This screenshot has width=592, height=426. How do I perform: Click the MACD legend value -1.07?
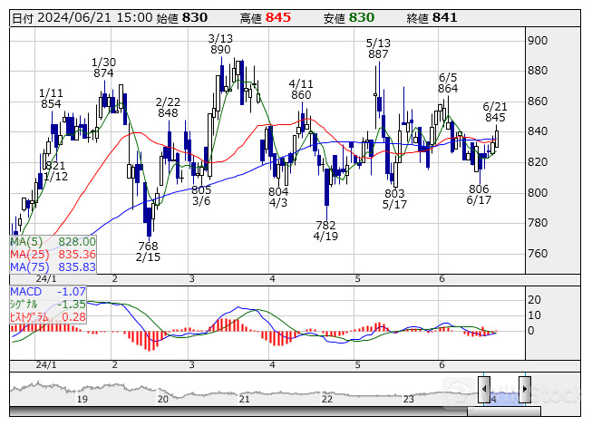tap(71, 292)
